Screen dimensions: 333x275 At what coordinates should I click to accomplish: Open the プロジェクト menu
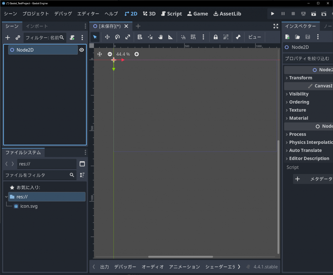pos(35,14)
